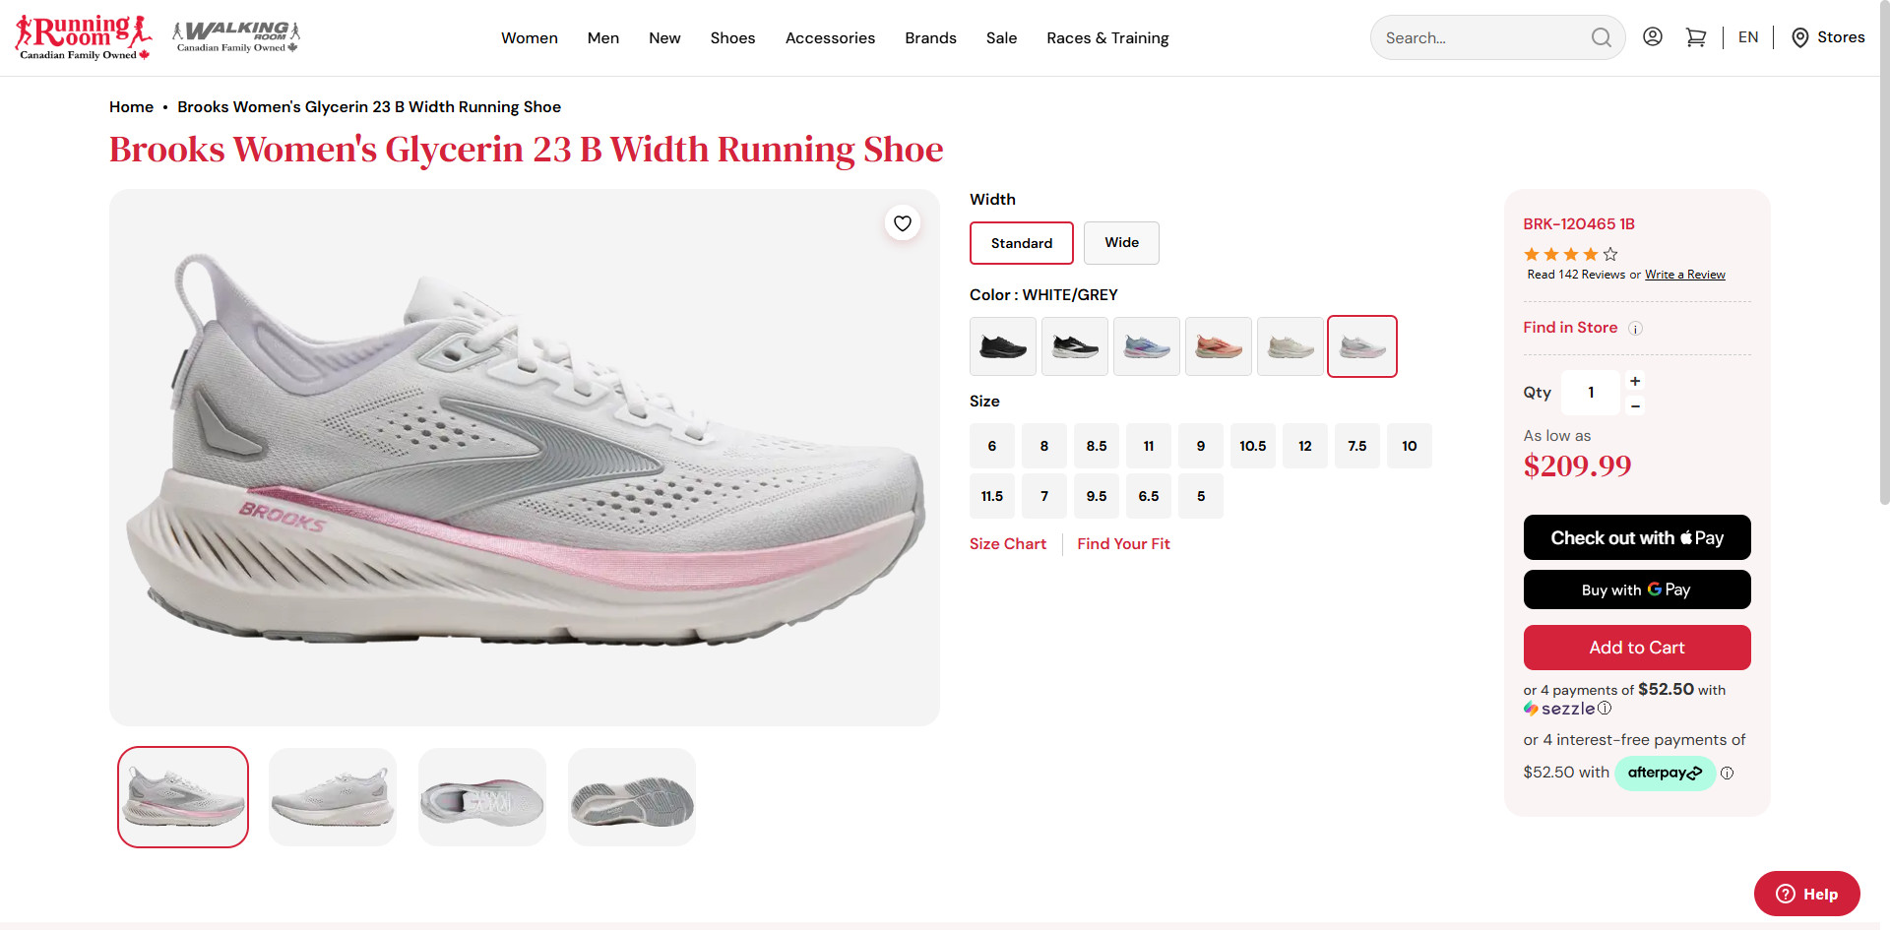Select the all-black shoe color swatch
Viewport: 1890px width, 930px height.
click(x=1003, y=346)
